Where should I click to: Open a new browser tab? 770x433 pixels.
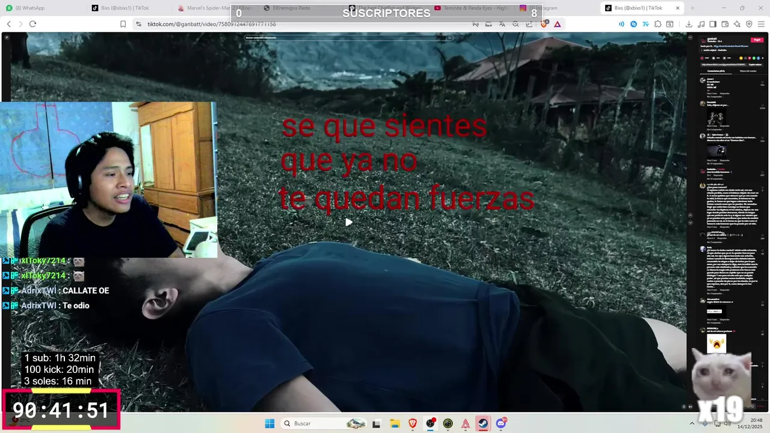pyautogui.click(x=692, y=8)
